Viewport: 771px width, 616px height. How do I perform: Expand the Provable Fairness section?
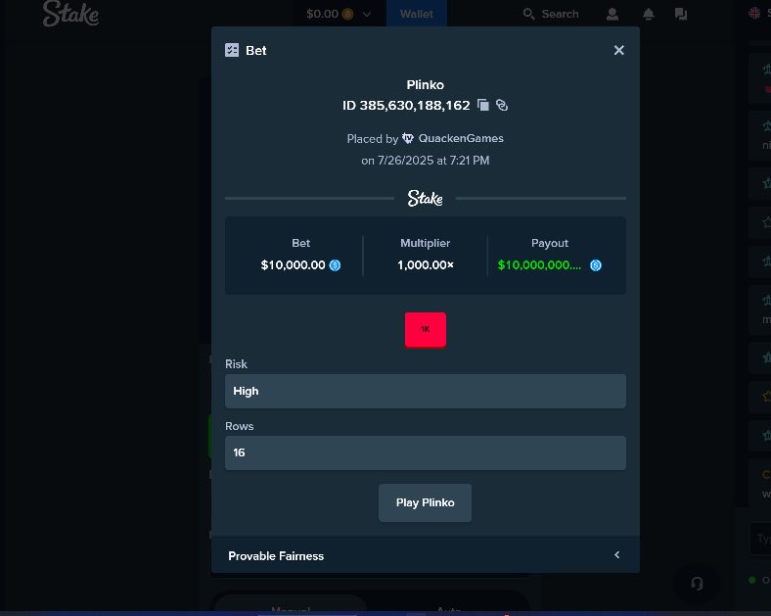[426, 555]
